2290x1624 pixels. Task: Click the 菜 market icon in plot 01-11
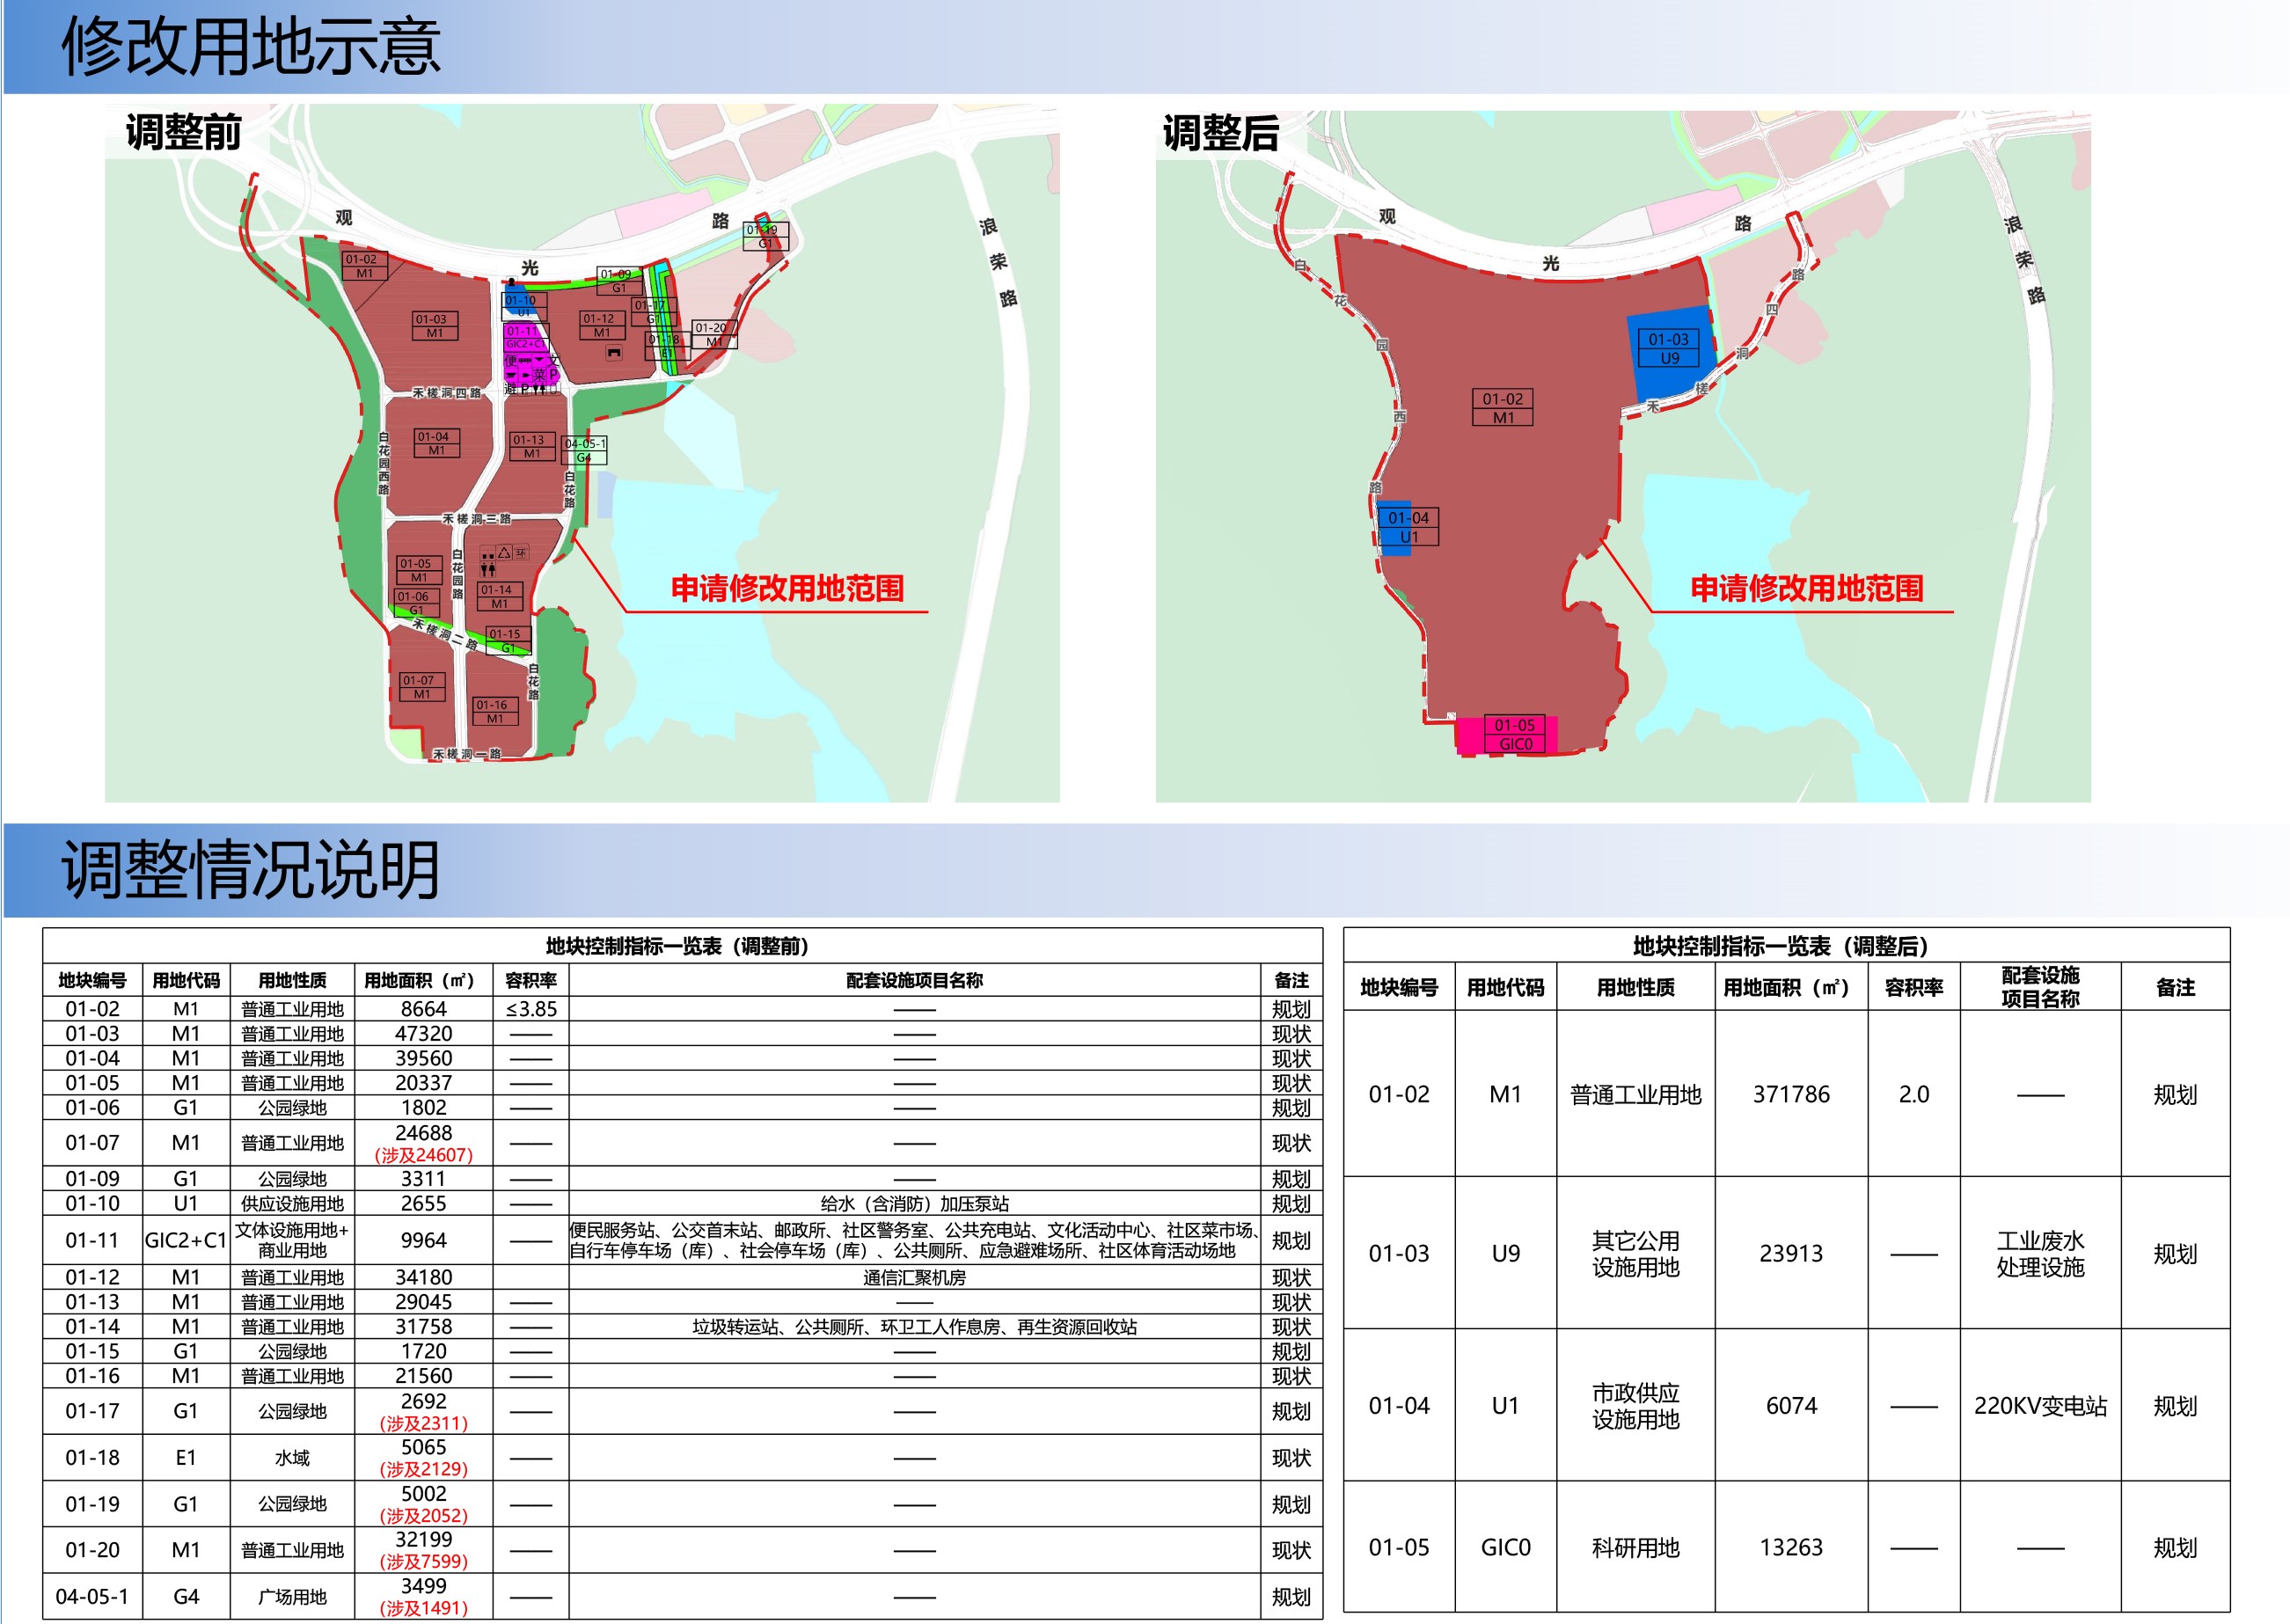coord(539,376)
